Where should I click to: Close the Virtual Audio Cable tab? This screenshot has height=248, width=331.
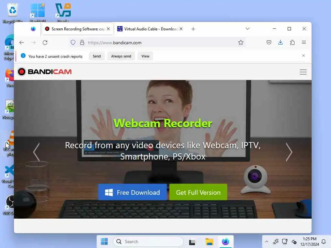181,29
